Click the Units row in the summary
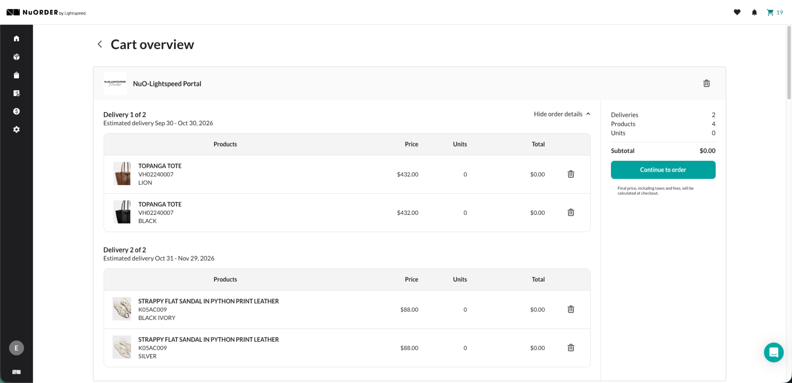Viewport: 792px width, 383px height. (663, 133)
